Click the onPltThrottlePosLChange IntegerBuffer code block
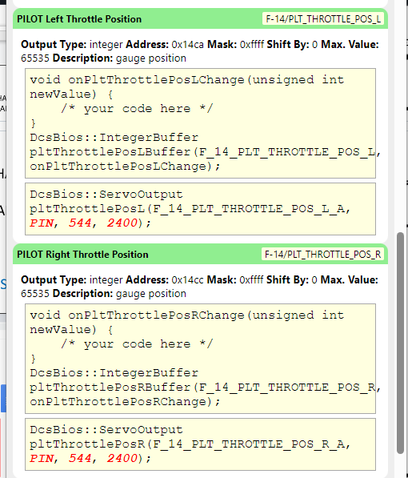 tap(200, 123)
